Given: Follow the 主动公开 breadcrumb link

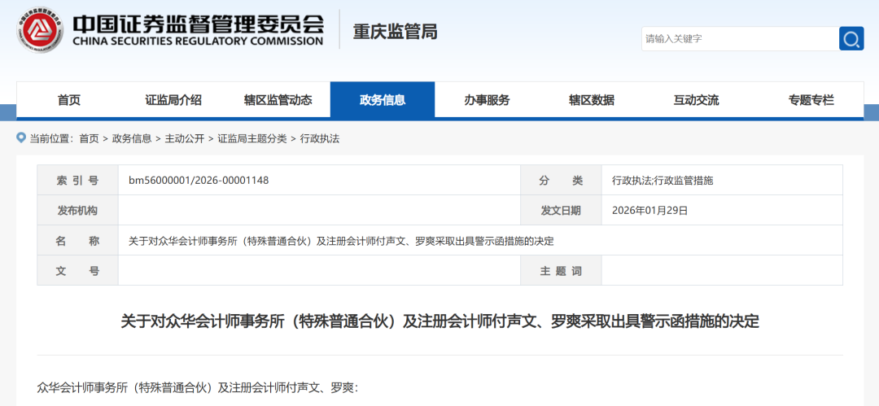Looking at the screenshot, I should [185, 139].
